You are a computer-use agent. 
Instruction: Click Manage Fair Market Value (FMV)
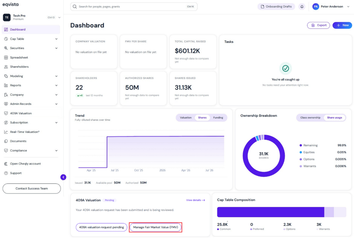pos(156,227)
